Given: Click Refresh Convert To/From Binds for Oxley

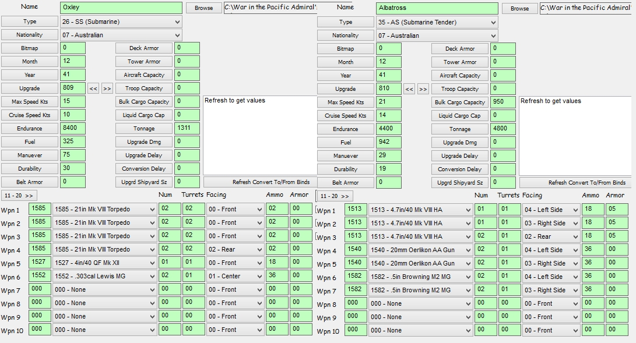Looking at the screenshot, I should 260,182.
